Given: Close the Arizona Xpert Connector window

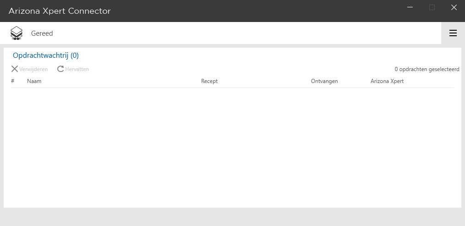Looking at the screenshot, I should [x=454, y=7].
